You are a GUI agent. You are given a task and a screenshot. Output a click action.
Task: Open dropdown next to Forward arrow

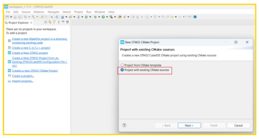pyautogui.click(x=184, y=17)
